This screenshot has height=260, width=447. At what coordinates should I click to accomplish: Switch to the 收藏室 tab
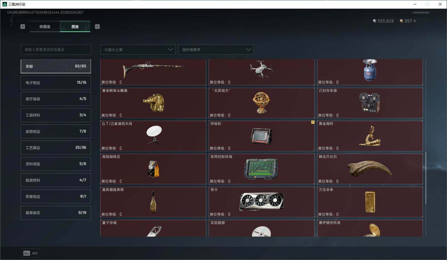(45, 27)
